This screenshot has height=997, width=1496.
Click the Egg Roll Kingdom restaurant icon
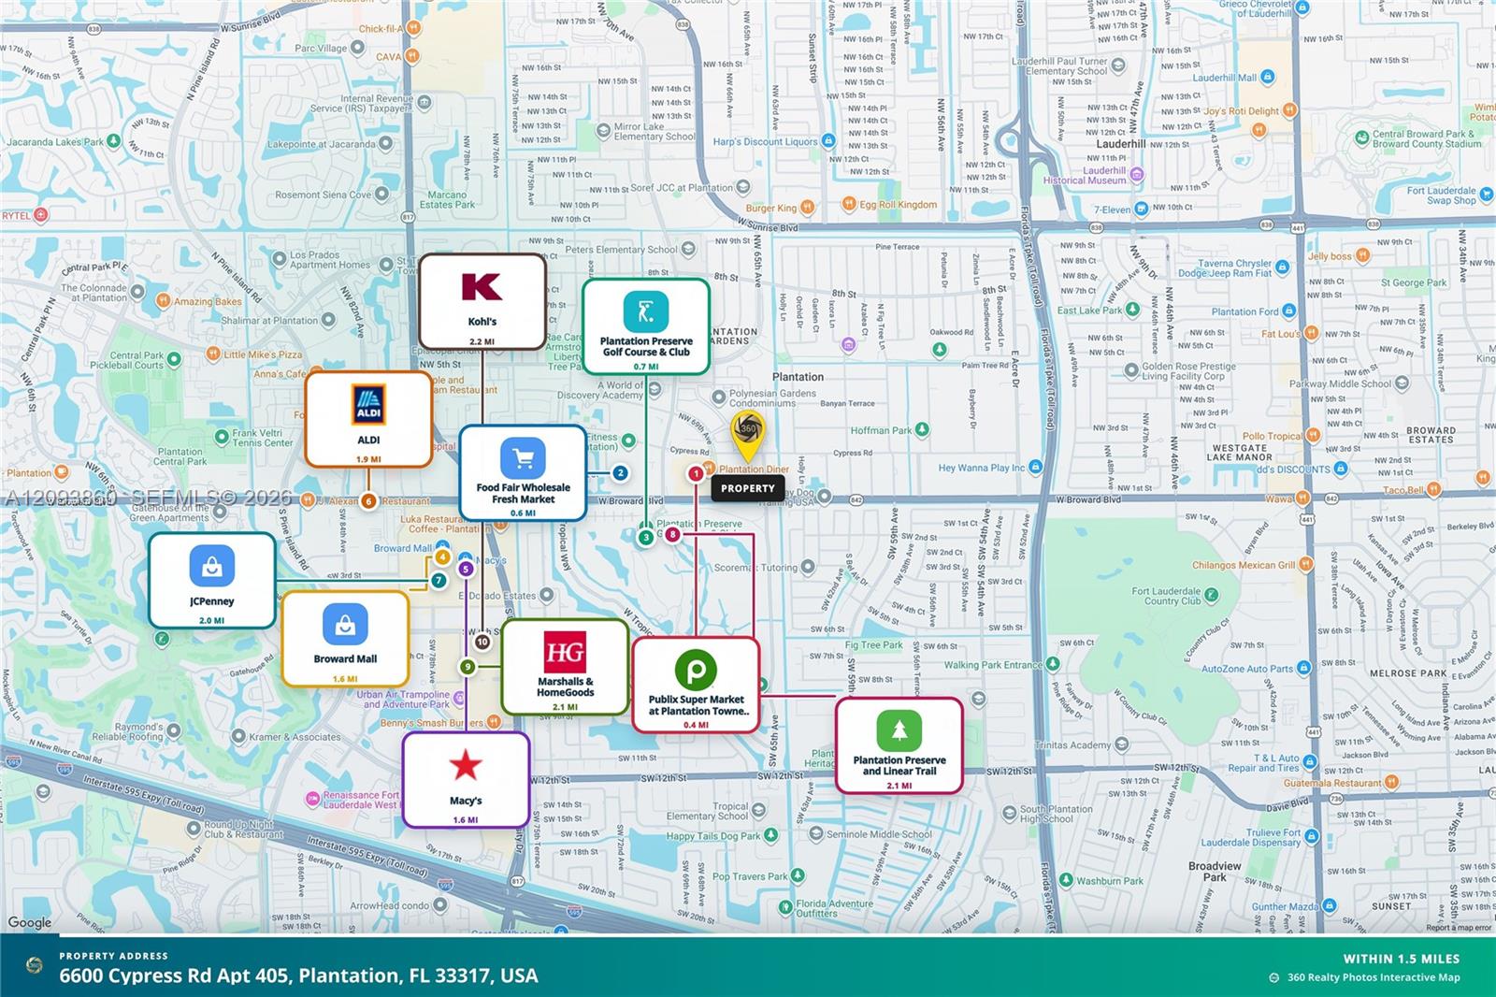(848, 204)
